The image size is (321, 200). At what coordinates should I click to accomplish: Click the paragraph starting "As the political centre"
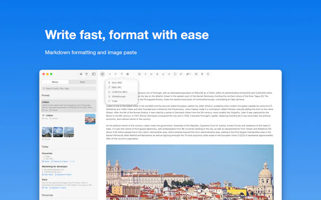pos(189,132)
